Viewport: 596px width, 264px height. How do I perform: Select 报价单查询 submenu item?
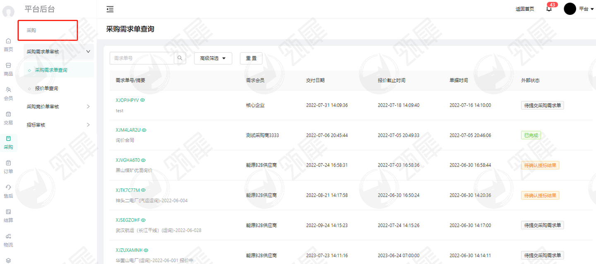point(59,88)
